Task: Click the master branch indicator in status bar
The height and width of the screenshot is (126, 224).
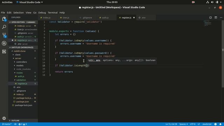Action: tap(7, 124)
